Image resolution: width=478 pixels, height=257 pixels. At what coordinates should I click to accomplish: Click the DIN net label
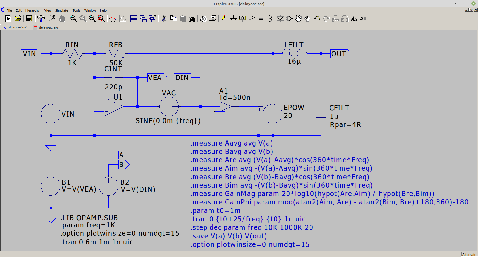(180, 78)
